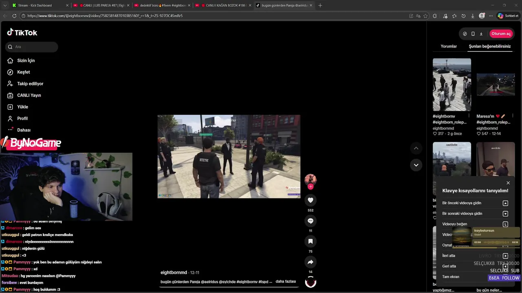This screenshot has width=522, height=293.
Task: Open browser history clock icon
Action: 463,16
